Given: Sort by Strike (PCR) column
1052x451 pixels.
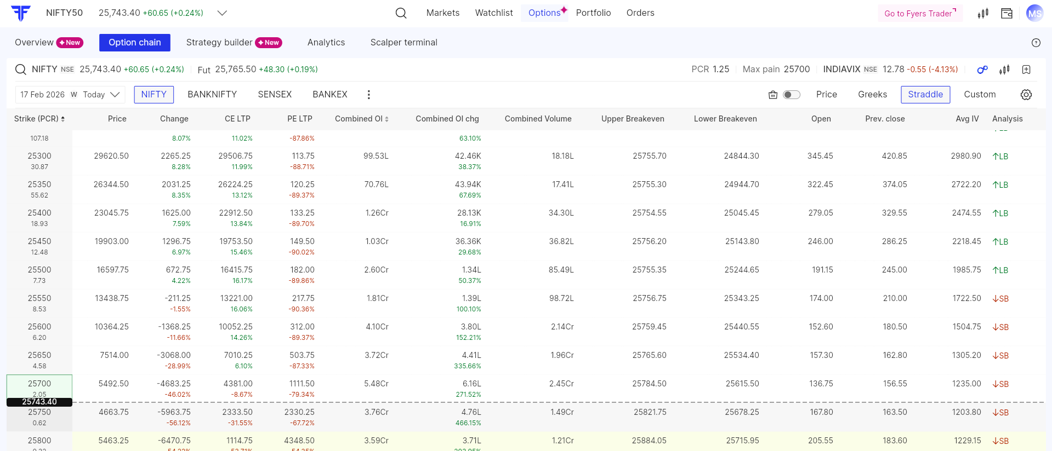Looking at the screenshot, I should (x=39, y=119).
